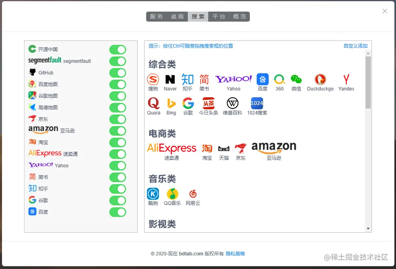
Task: Toggle the 京东 switch in the list
Action: (x=118, y=119)
